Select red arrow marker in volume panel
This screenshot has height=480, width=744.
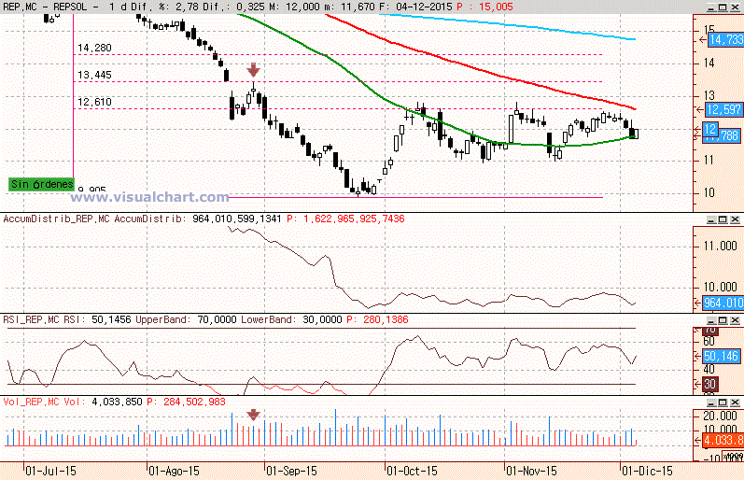253,415
